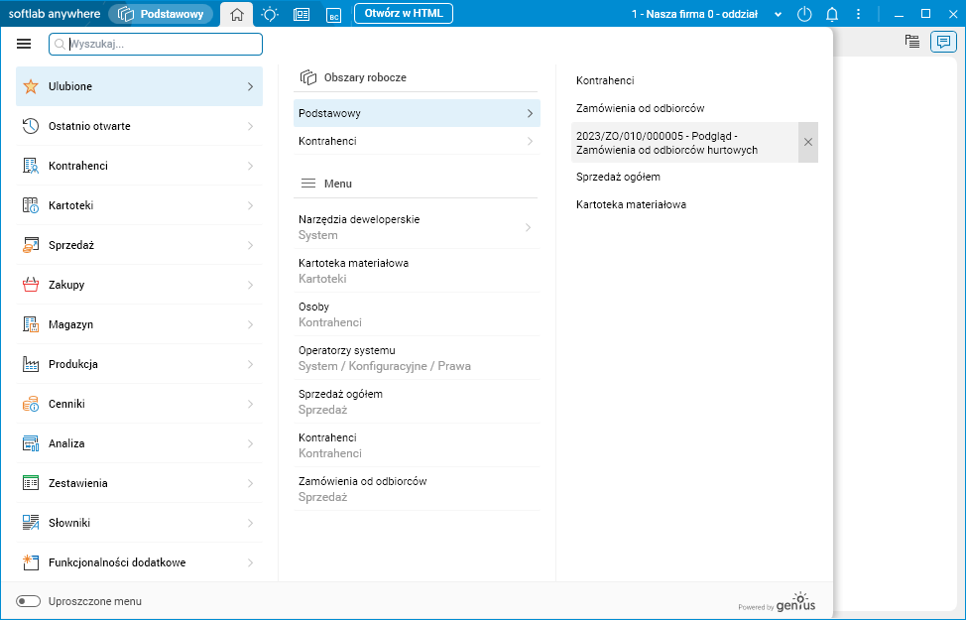Open notifications bell icon
The image size is (966, 620).
[x=832, y=14]
